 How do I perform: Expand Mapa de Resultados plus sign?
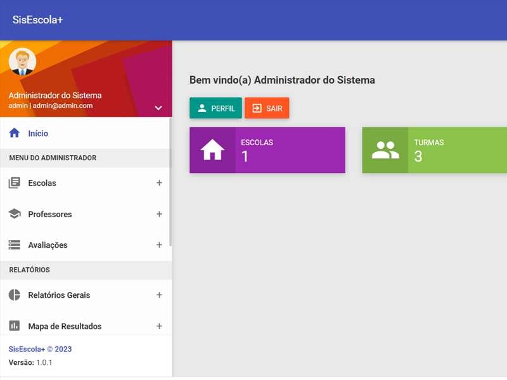(159, 326)
